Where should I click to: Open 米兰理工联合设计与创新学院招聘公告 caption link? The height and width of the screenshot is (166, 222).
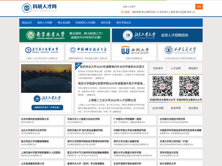pos(180,58)
